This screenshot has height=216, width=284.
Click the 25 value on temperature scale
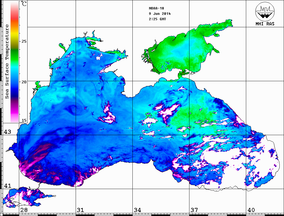tap(24, 41)
